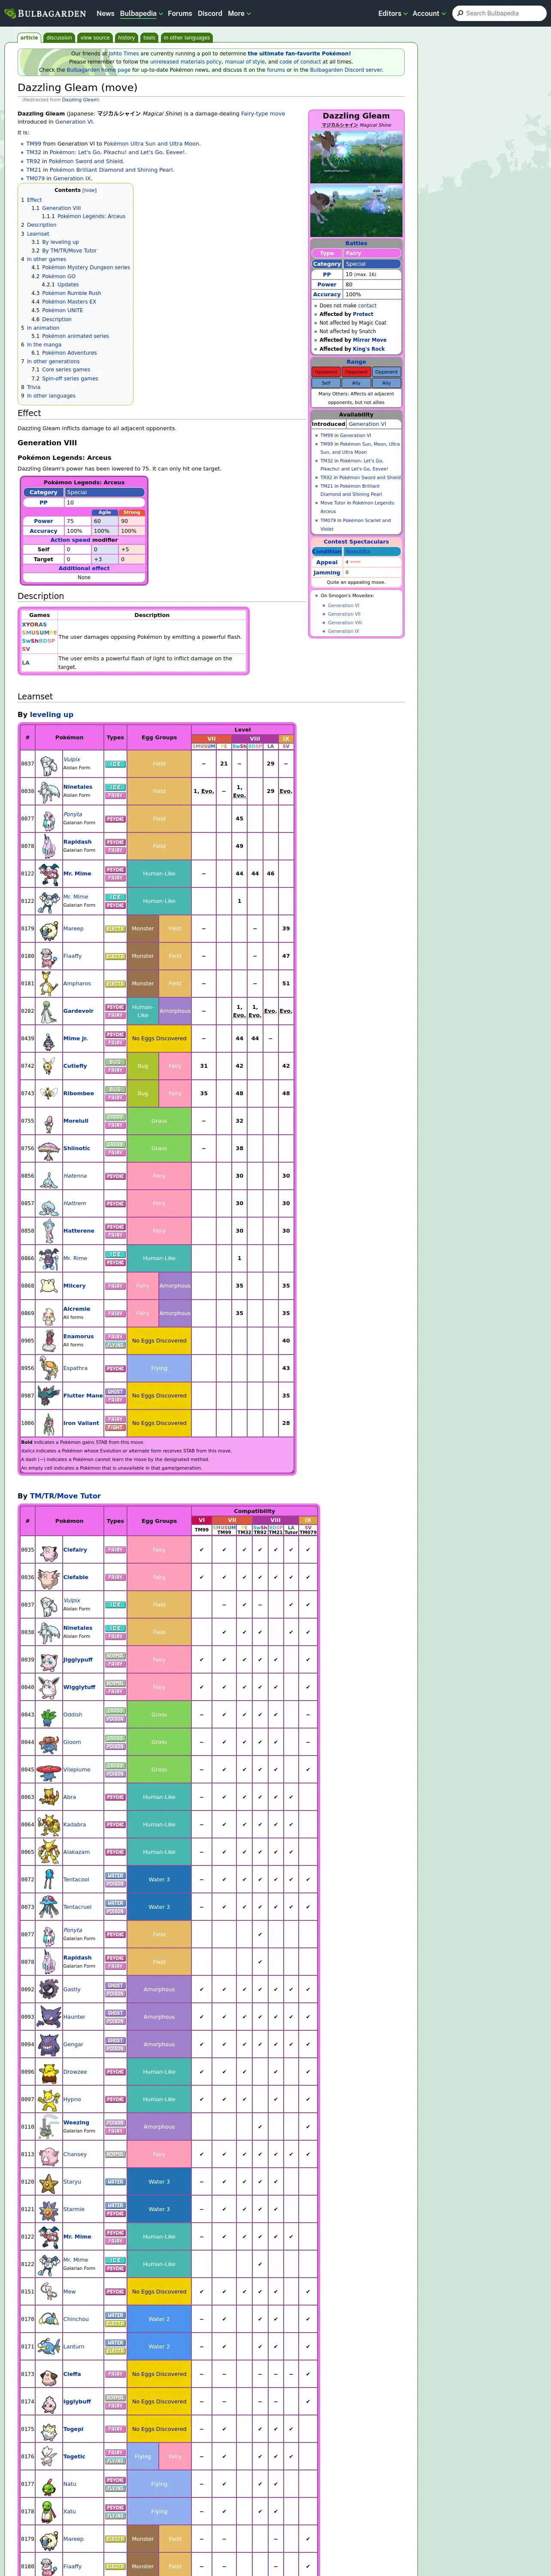Open the Account dropdown
The height and width of the screenshot is (2576, 551).
coord(429,13)
